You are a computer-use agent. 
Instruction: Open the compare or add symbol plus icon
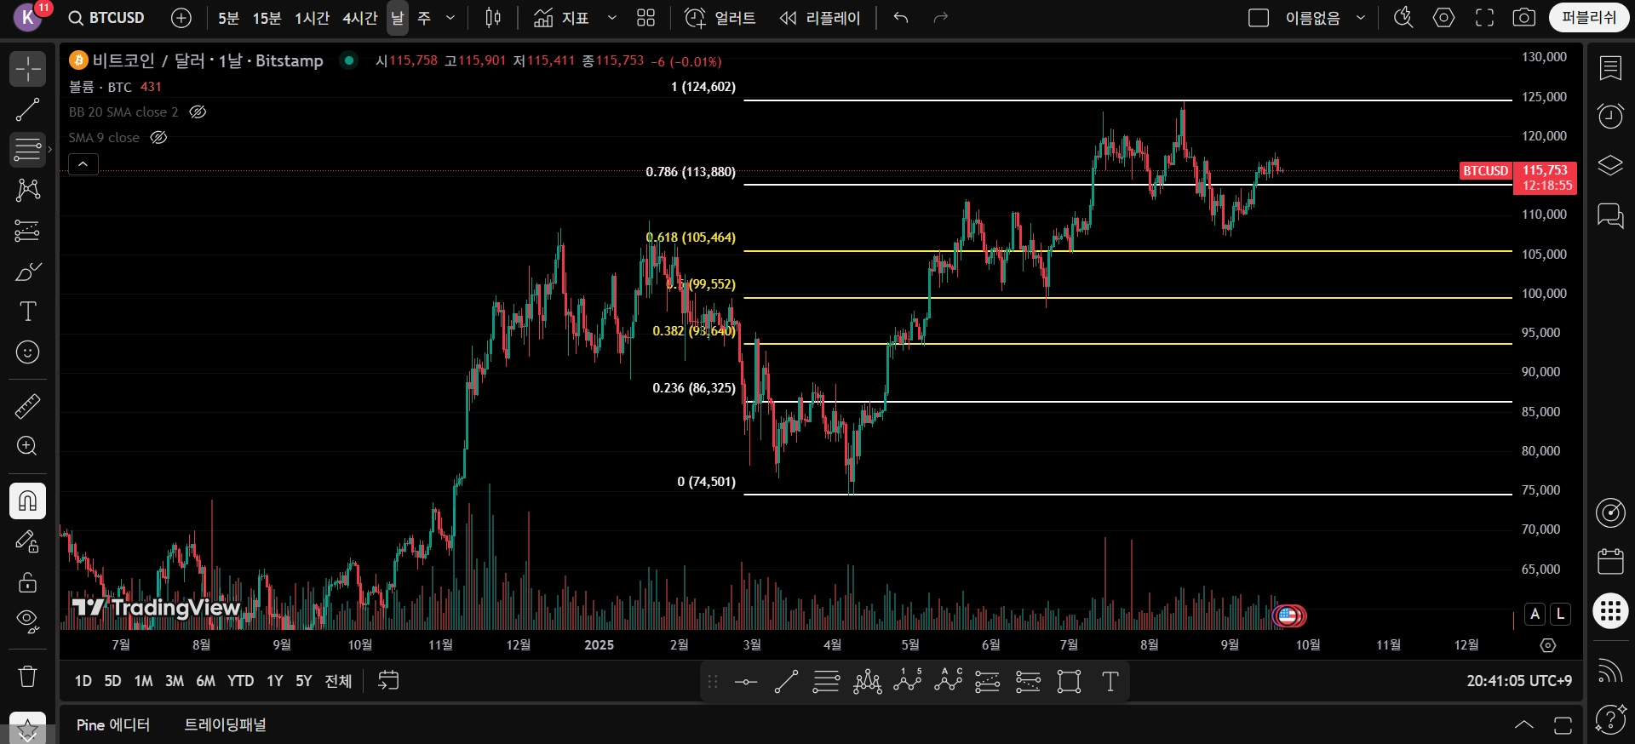coord(181,18)
